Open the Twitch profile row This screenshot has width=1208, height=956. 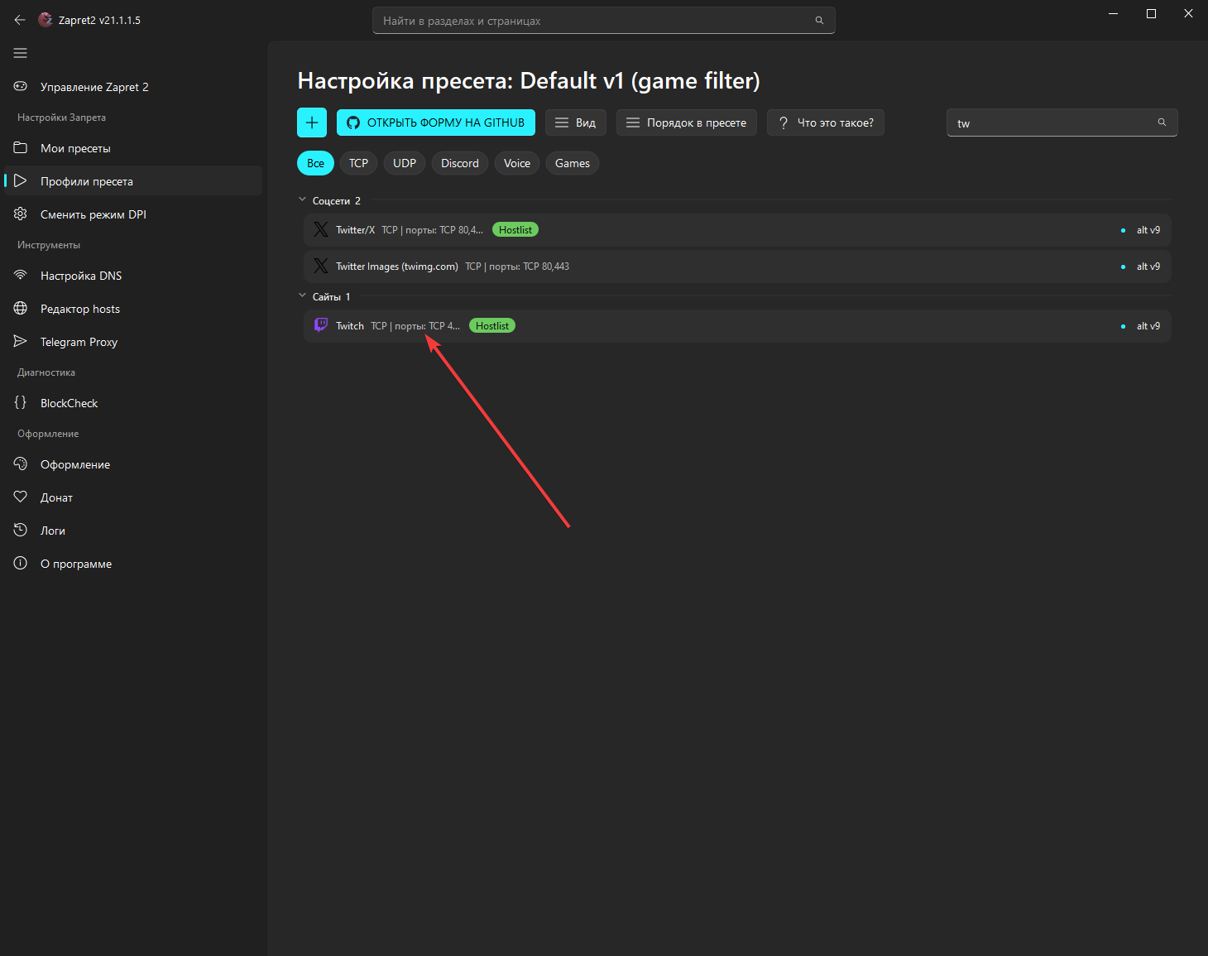pyautogui.click(x=737, y=326)
